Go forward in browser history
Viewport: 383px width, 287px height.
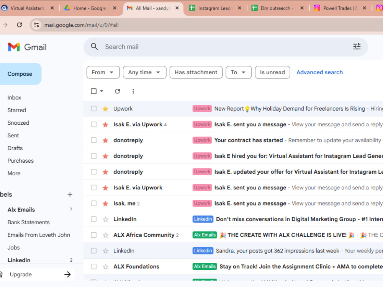click(x=5, y=25)
